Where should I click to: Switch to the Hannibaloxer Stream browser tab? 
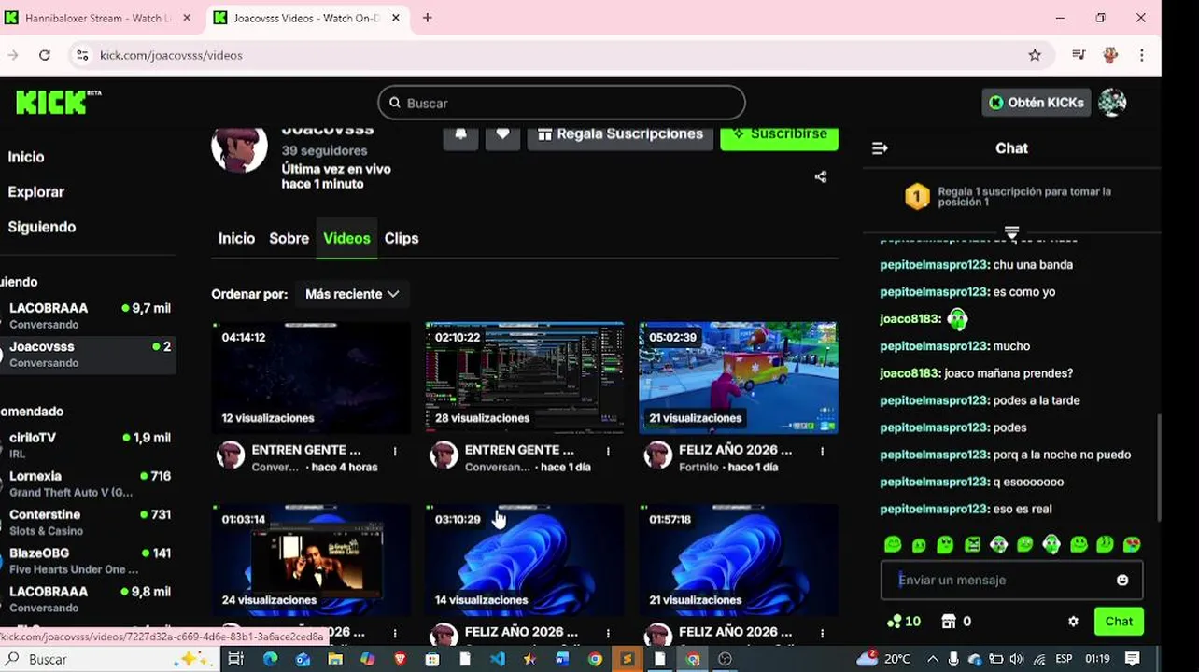99,18
